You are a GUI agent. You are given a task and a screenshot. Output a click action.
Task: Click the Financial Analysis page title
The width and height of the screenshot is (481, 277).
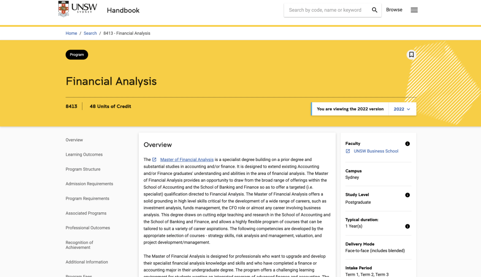(111, 81)
